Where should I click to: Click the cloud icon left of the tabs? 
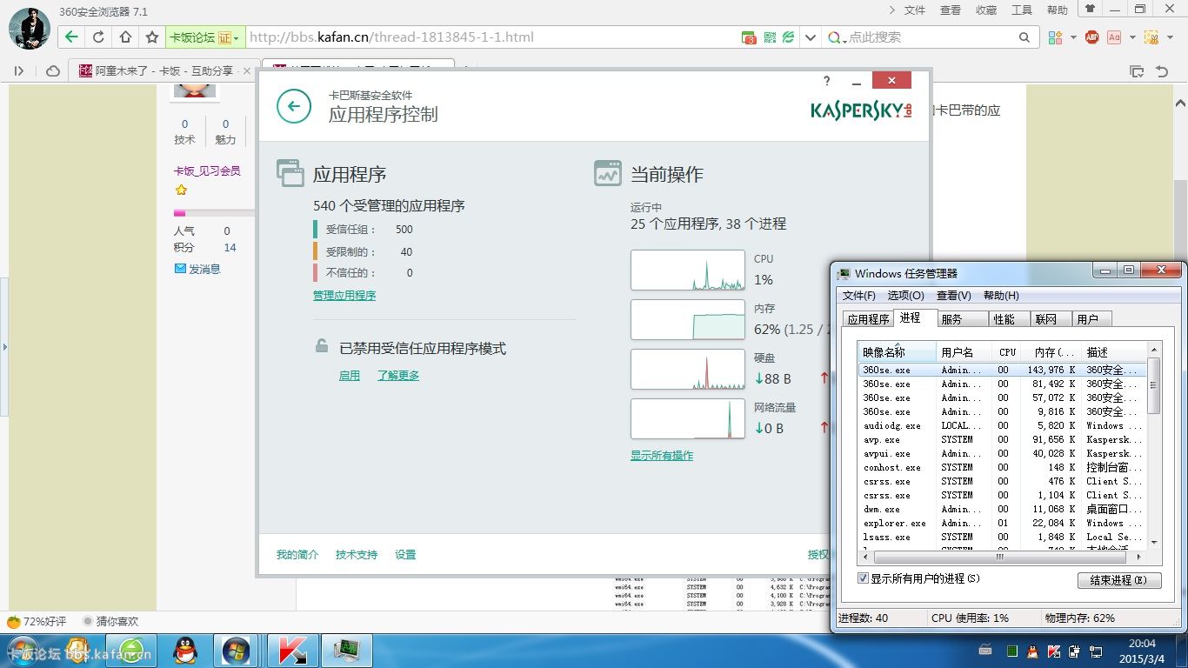(x=53, y=70)
